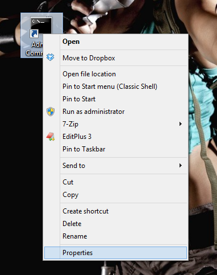Select Delete from the context menu
The height and width of the screenshot is (275, 217).
[x=115, y=224]
